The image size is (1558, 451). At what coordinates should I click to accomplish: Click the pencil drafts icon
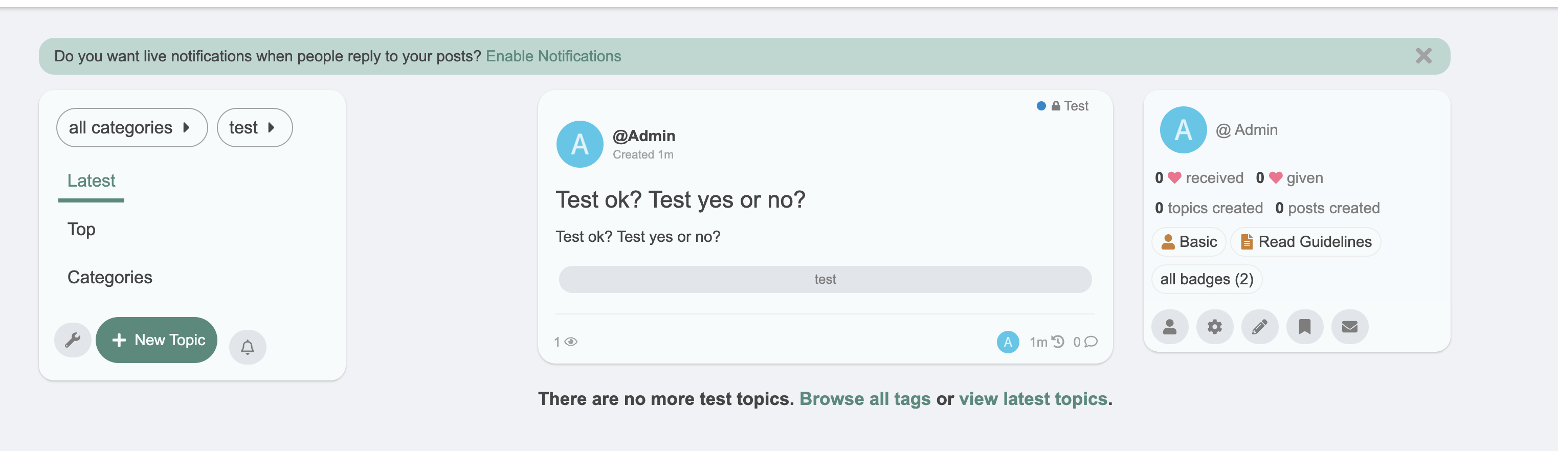pos(1260,327)
